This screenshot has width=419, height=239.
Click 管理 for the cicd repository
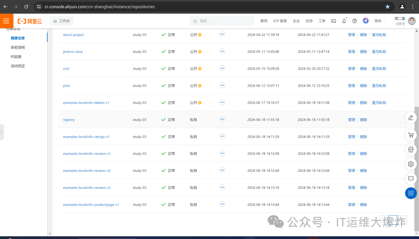(351, 69)
